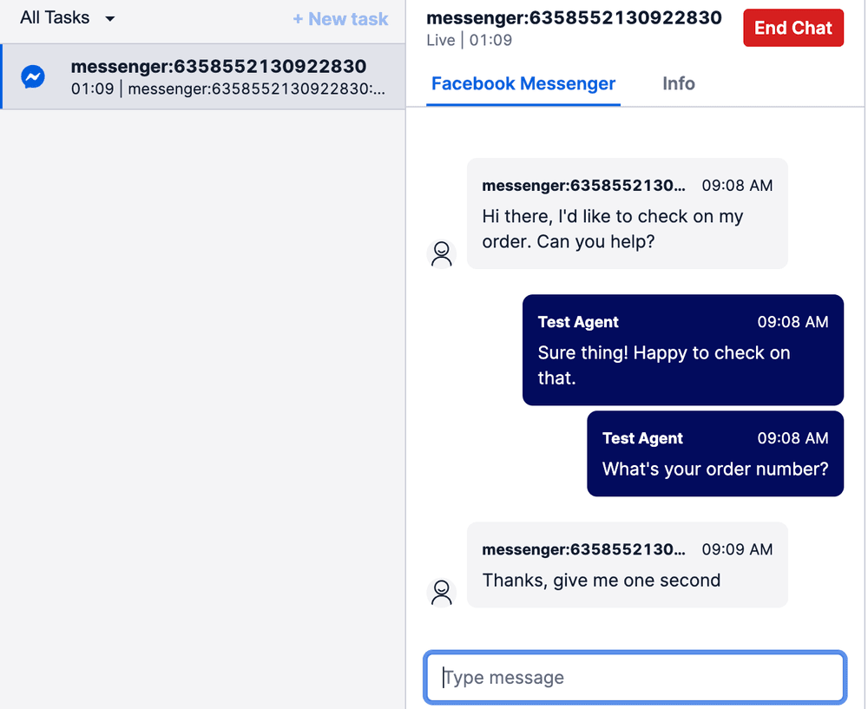Create a conversation with '+ New task'

(339, 18)
